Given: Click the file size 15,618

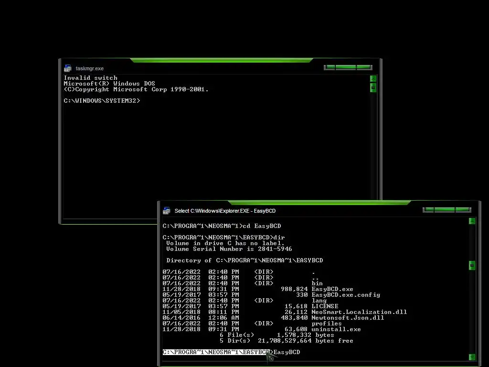Looking at the screenshot, I should pyautogui.click(x=296, y=306).
